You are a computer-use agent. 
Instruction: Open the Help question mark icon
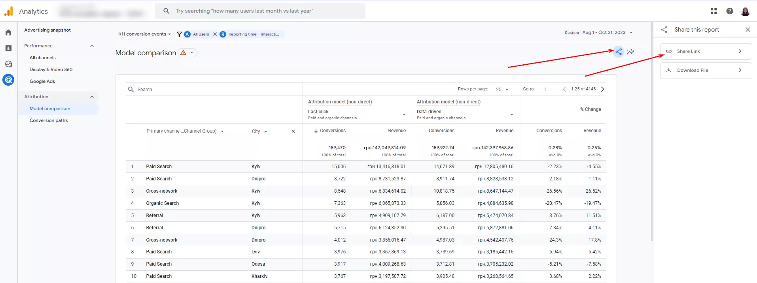tap(730, 11)
